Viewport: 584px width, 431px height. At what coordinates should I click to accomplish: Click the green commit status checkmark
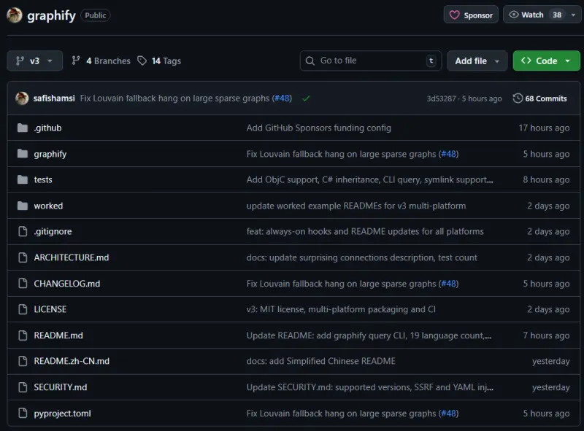(306, 98)
